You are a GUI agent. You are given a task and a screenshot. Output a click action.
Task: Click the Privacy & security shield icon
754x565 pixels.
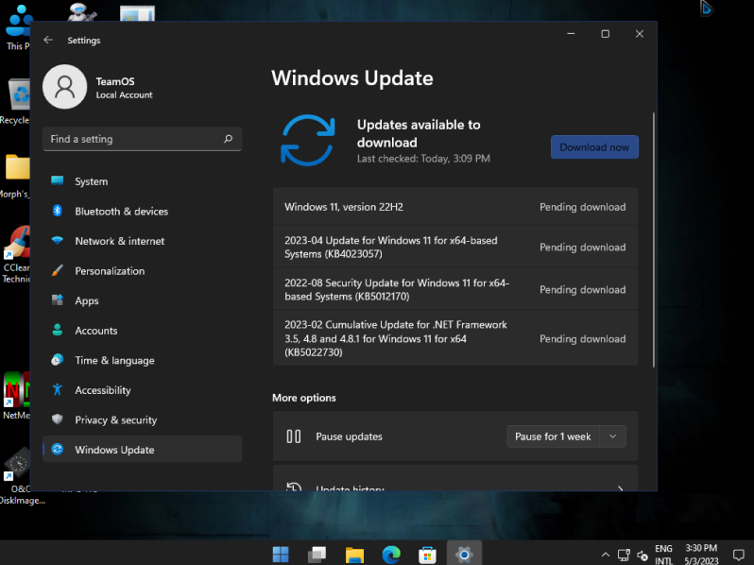tap(58, 419)
